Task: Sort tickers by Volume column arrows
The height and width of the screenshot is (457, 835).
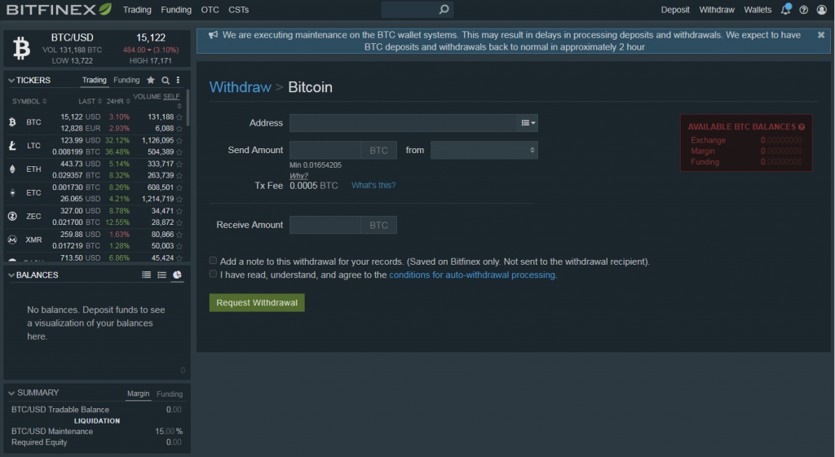Action: click(179, 106)
